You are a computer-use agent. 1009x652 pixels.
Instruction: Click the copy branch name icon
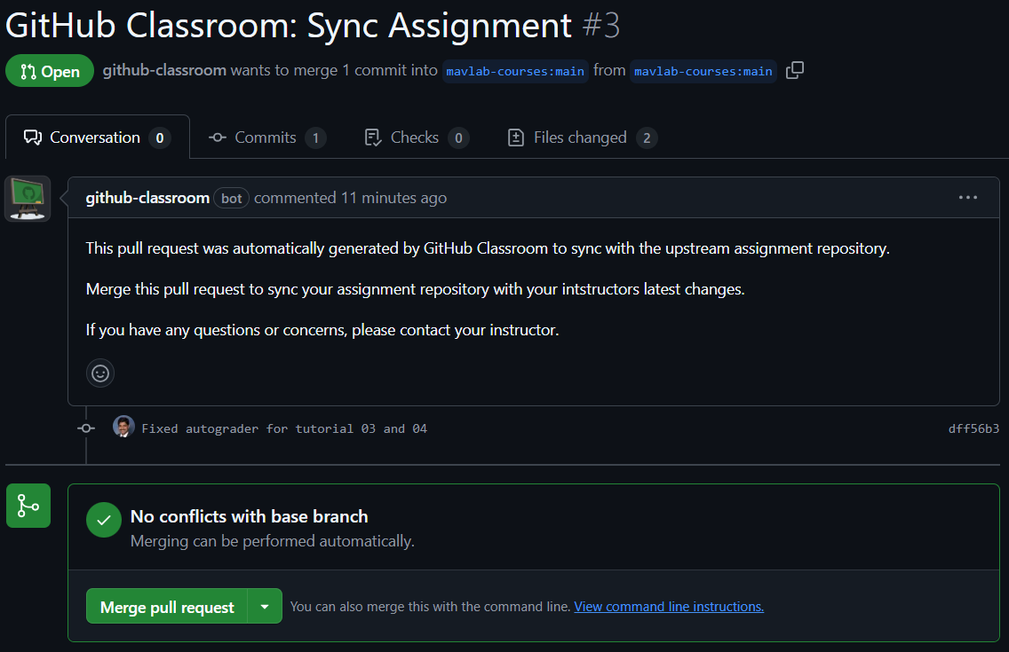(x=795, y=70)
